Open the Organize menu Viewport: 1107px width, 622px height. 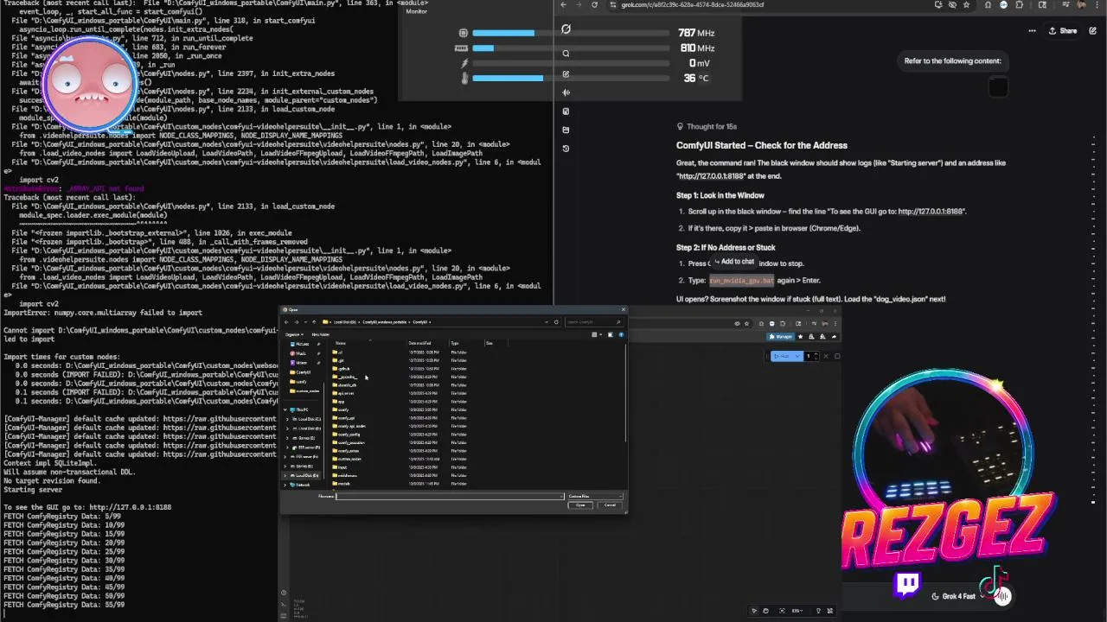click(294, 334)
